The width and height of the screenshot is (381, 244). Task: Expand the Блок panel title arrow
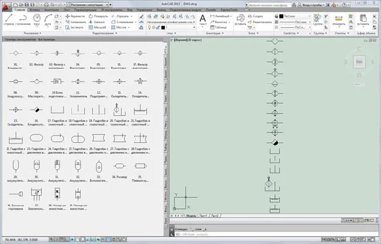tap(257, 33)
